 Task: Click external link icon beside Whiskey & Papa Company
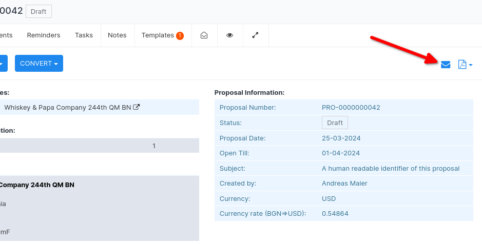[x=137, y=108]
